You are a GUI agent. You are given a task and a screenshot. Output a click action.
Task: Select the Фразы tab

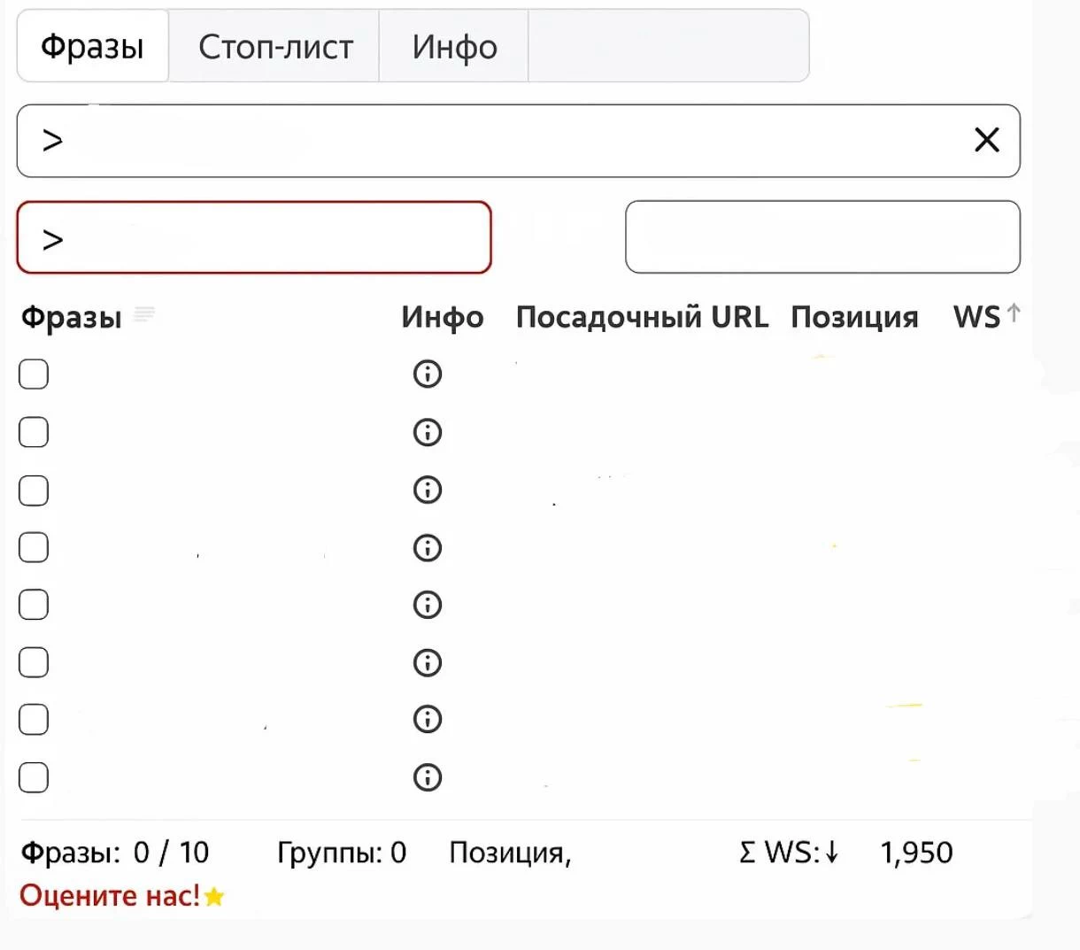coord(92,47)
